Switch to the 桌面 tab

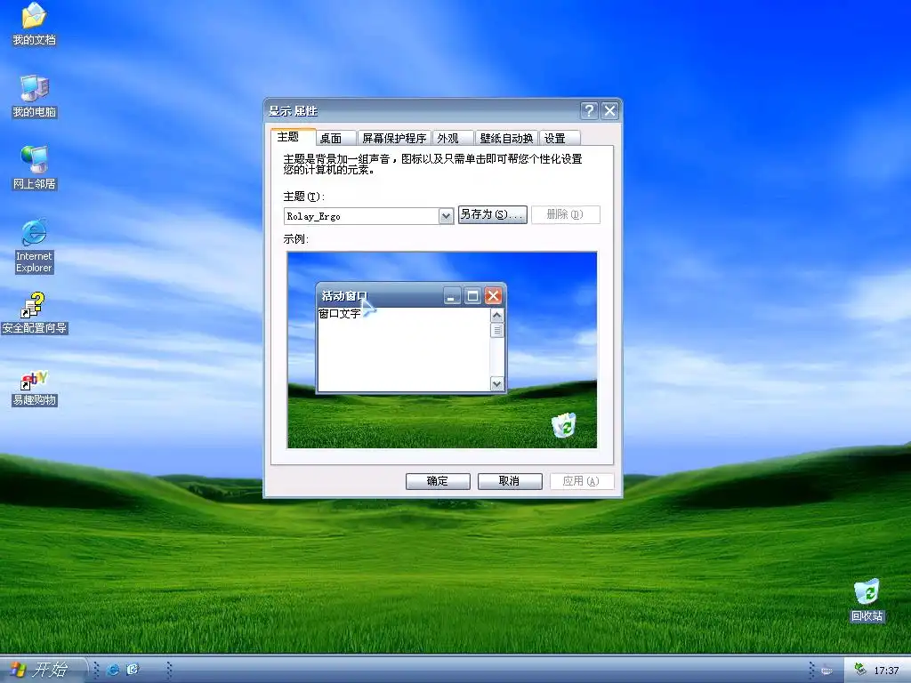coord(335,138)
